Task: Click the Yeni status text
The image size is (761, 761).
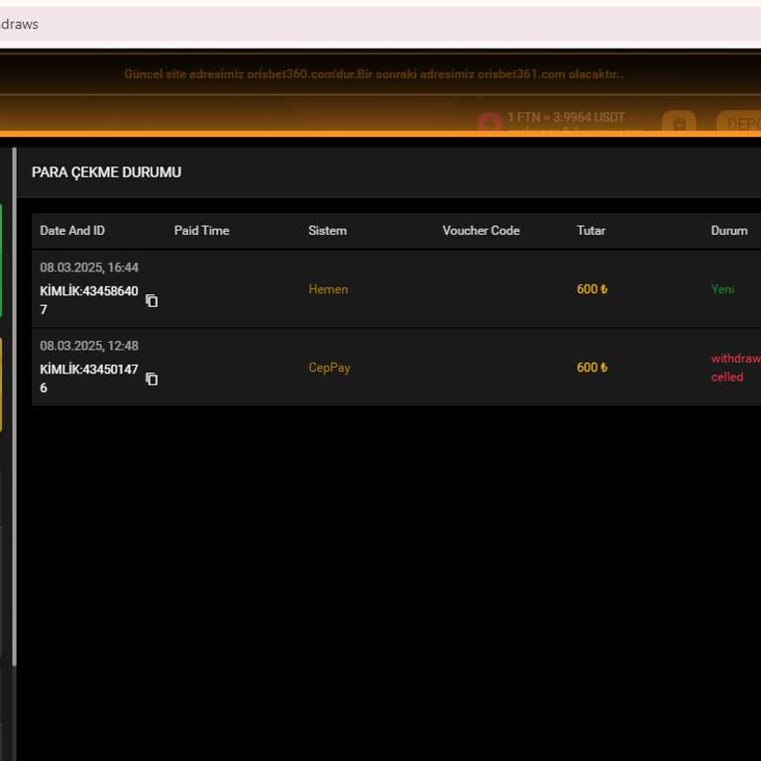Action: pyautogui.click(x=722, y=289)
